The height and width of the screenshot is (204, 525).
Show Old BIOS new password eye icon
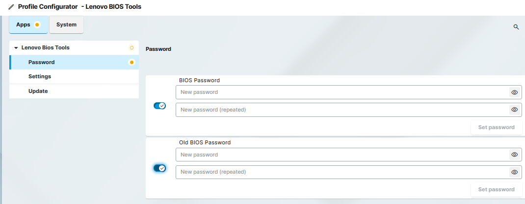click(x=514, y=155)
